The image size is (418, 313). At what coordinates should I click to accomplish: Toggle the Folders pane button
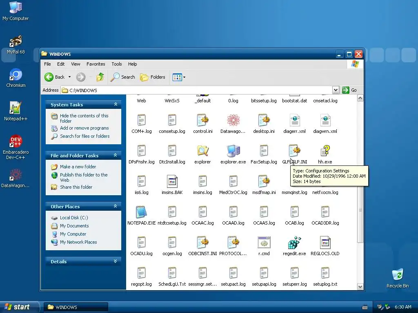tap(153, 77)
